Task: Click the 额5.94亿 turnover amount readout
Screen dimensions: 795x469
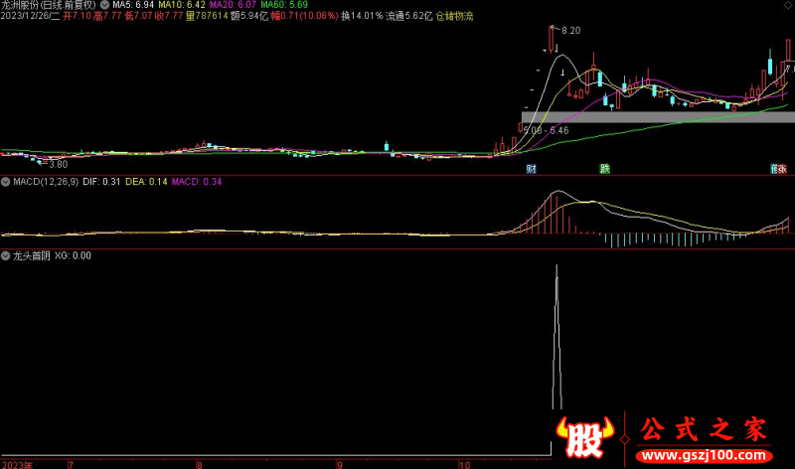Action: point(249,16)
